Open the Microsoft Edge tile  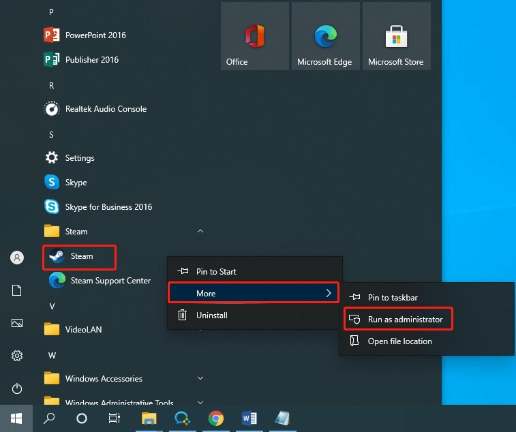(x=325, y=36)
